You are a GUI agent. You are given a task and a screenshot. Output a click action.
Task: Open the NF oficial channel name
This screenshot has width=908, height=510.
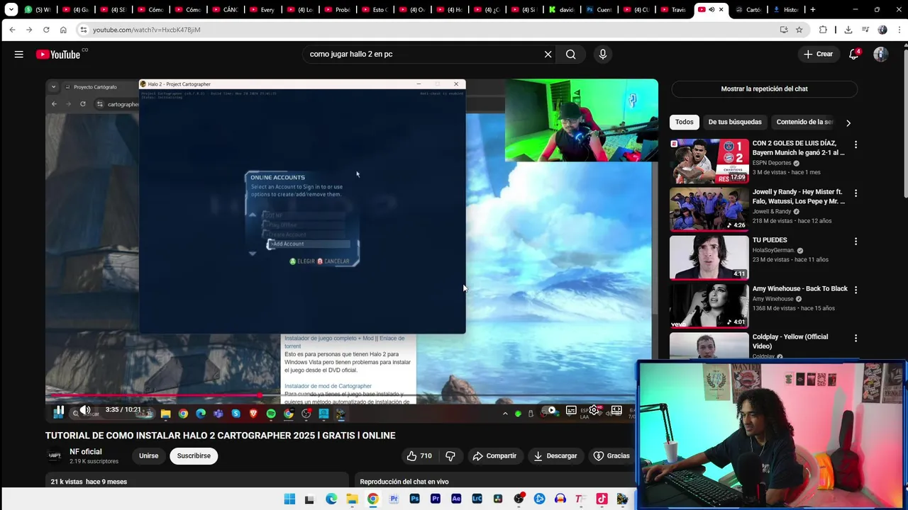point(86,452)
